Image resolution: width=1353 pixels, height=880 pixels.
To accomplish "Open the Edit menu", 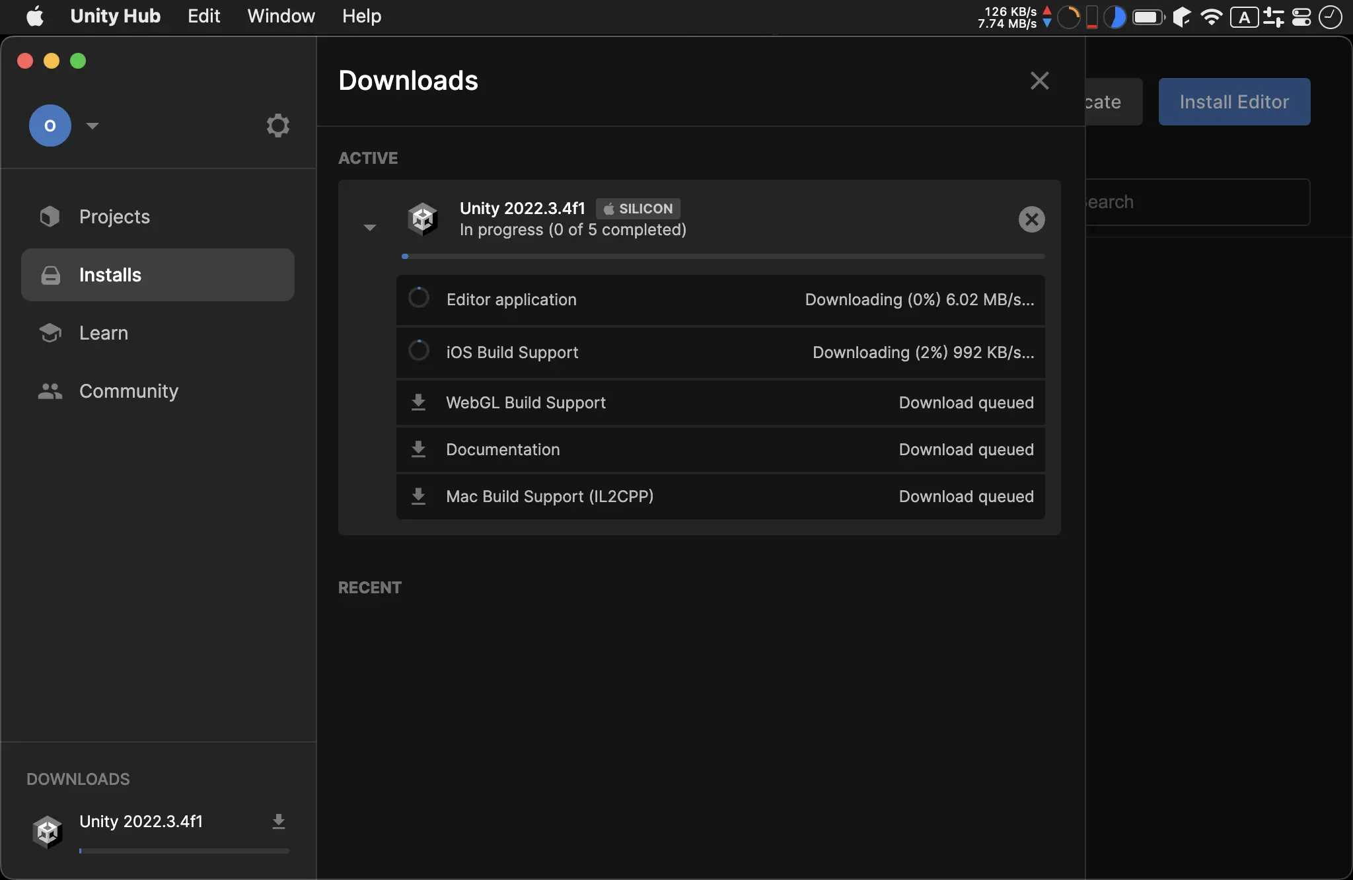I will (x=203, y=16).
